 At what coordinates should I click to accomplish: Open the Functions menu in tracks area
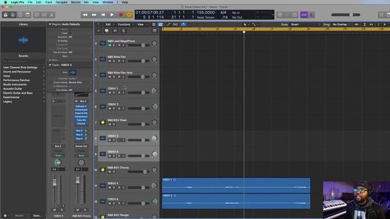(x=124, y=24)
